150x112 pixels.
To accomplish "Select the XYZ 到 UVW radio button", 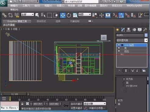I will 124,86.
